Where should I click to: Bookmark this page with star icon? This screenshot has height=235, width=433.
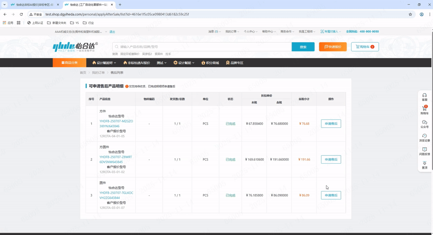point(410,15)
